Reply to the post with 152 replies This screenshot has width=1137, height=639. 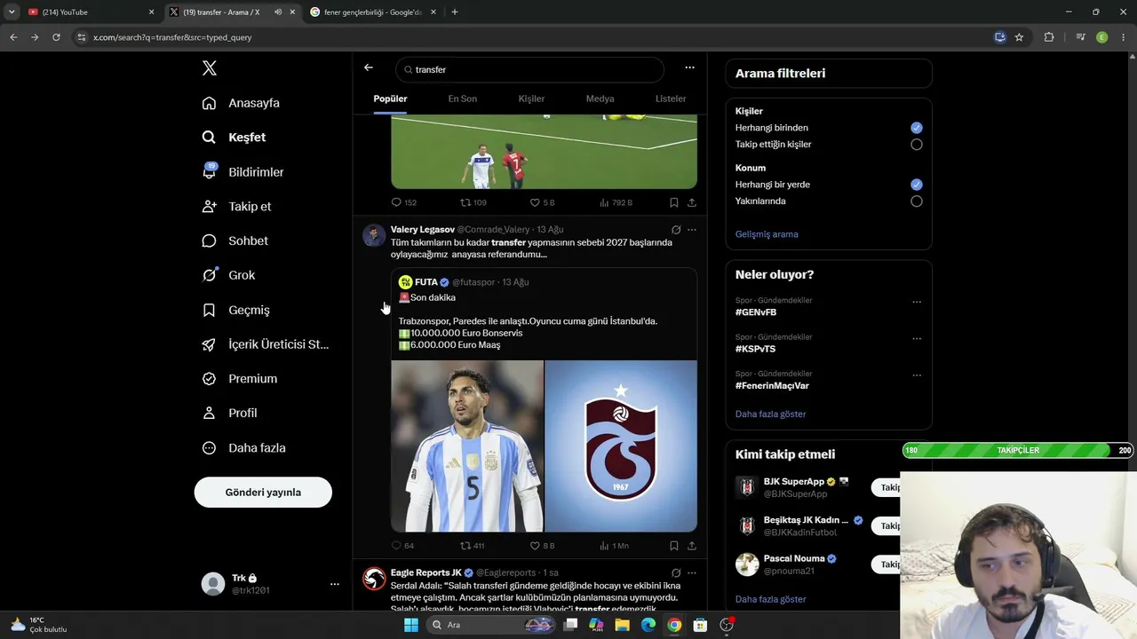pos(404,202)
